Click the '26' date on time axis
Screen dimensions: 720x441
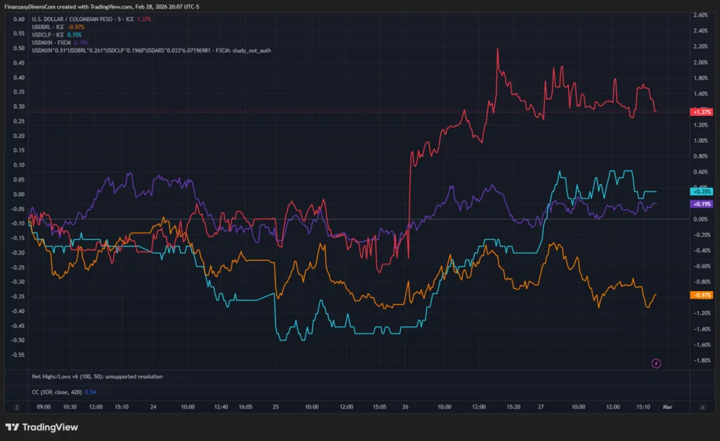(407, 407)
